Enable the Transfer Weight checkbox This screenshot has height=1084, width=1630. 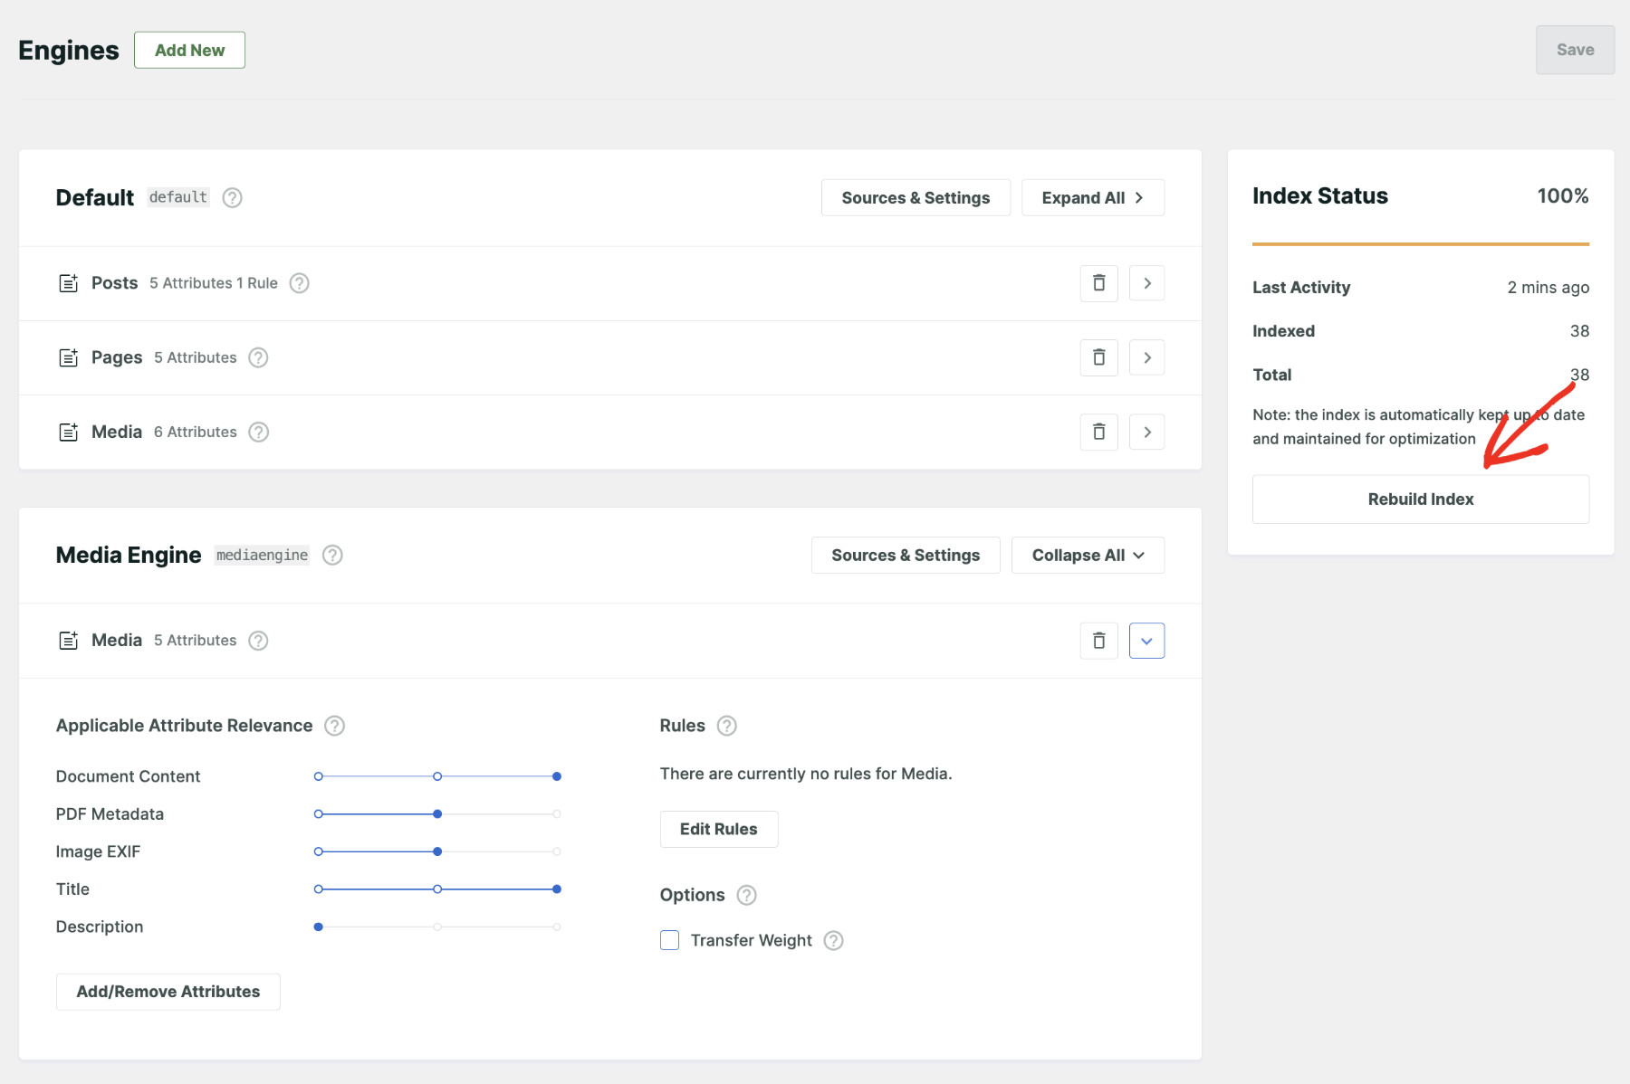(669, 940)
